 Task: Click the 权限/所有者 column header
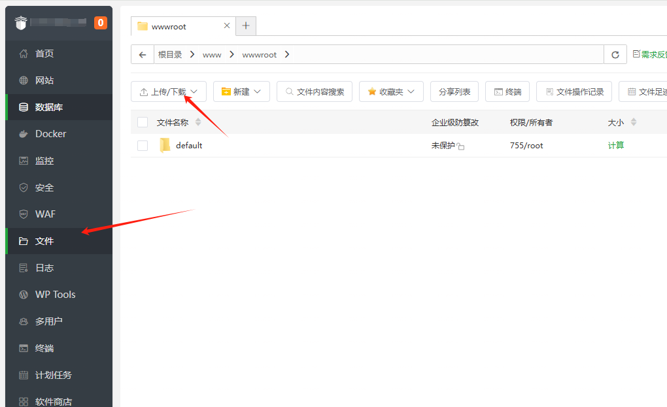point(531,122)
